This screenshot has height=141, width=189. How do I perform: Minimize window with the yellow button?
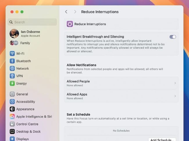click(x=17, y=12)
